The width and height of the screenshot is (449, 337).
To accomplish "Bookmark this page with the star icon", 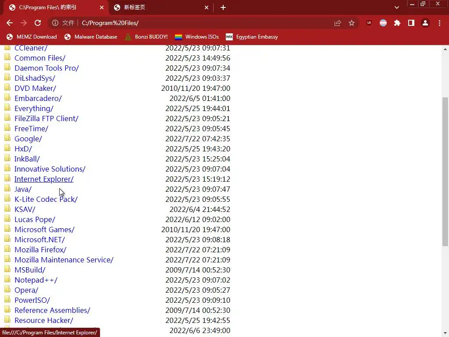I will click(x=352, y=23).
